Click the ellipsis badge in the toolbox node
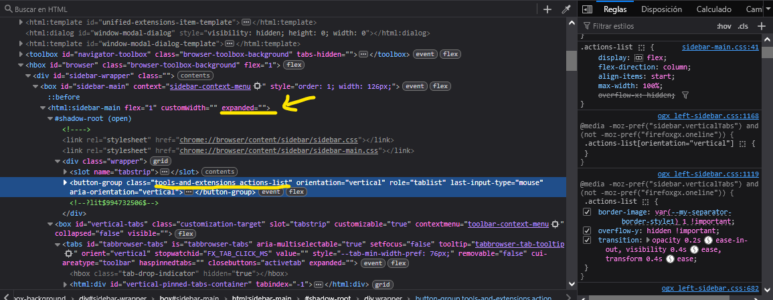 tap(363, 54)
